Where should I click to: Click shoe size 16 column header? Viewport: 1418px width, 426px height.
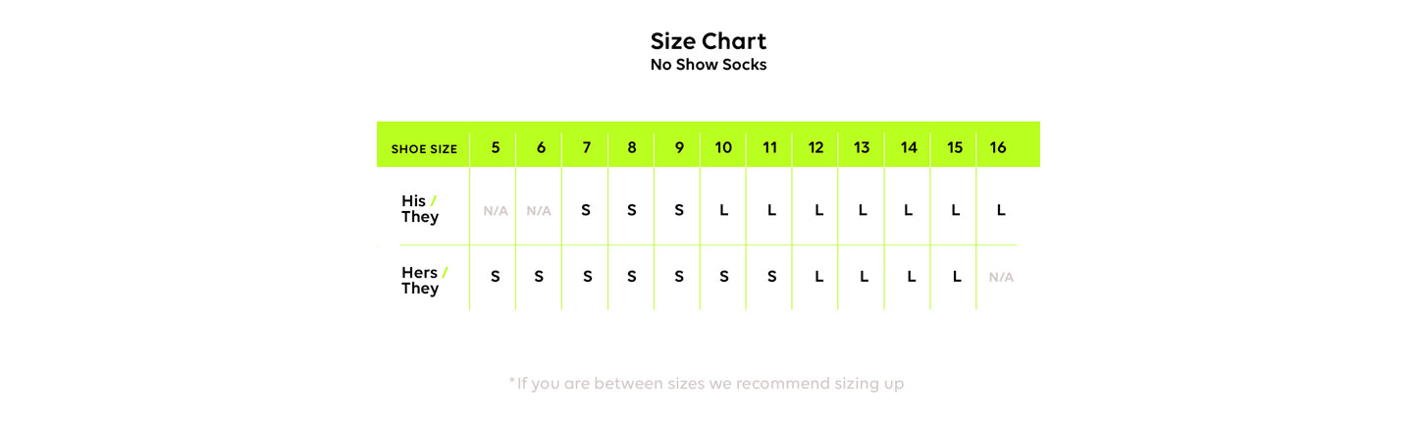point(998,148)
